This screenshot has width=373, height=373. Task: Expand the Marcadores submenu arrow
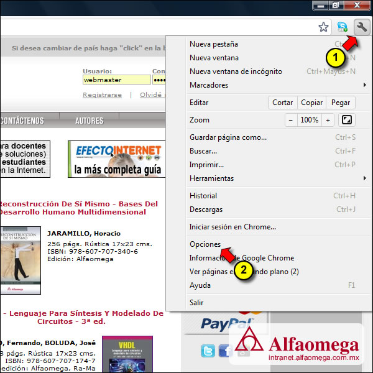(365, 85)
